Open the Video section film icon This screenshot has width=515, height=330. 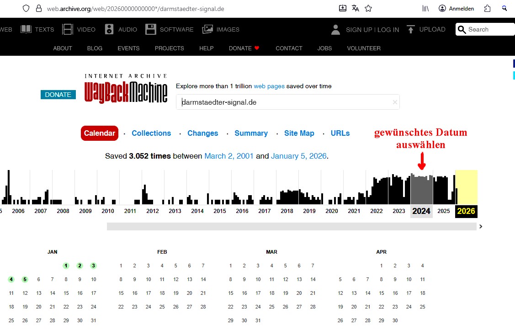pos(68,29)
